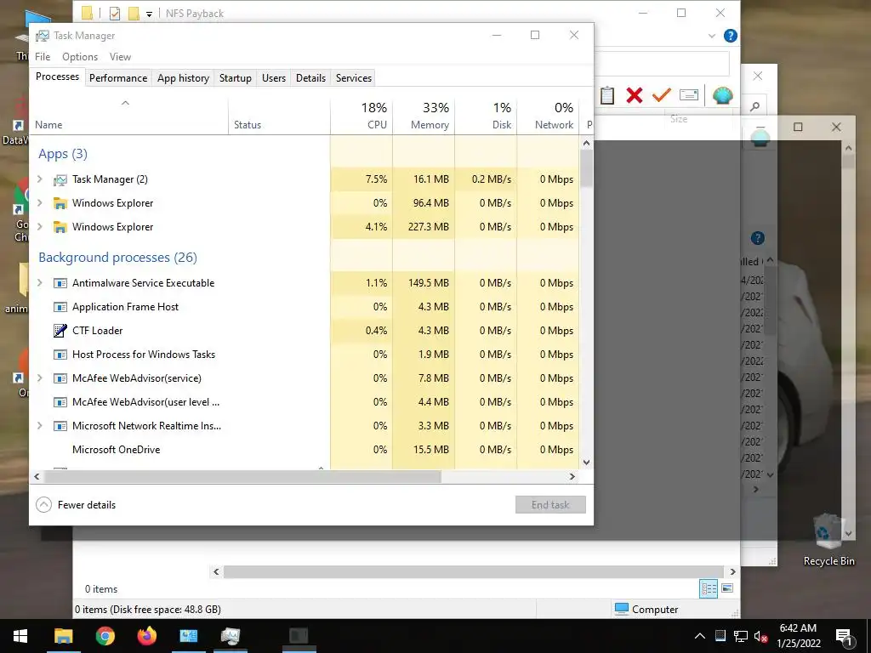This screenshot has height=653, width=871.
Task: Expand the Task Manager (2) app row
Action: click(39, 179)
